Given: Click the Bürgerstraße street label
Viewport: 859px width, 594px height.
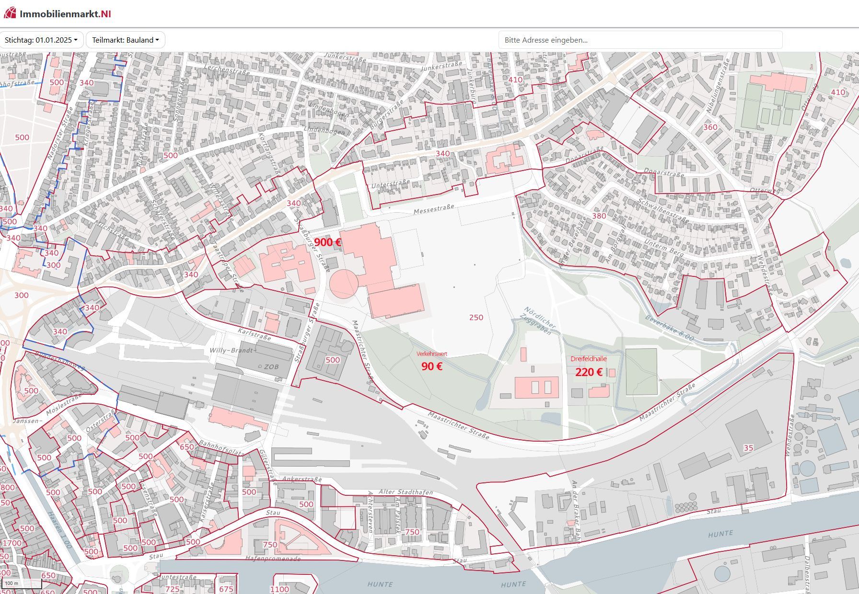Looking at the screenshot, I should tap(386, 114).
